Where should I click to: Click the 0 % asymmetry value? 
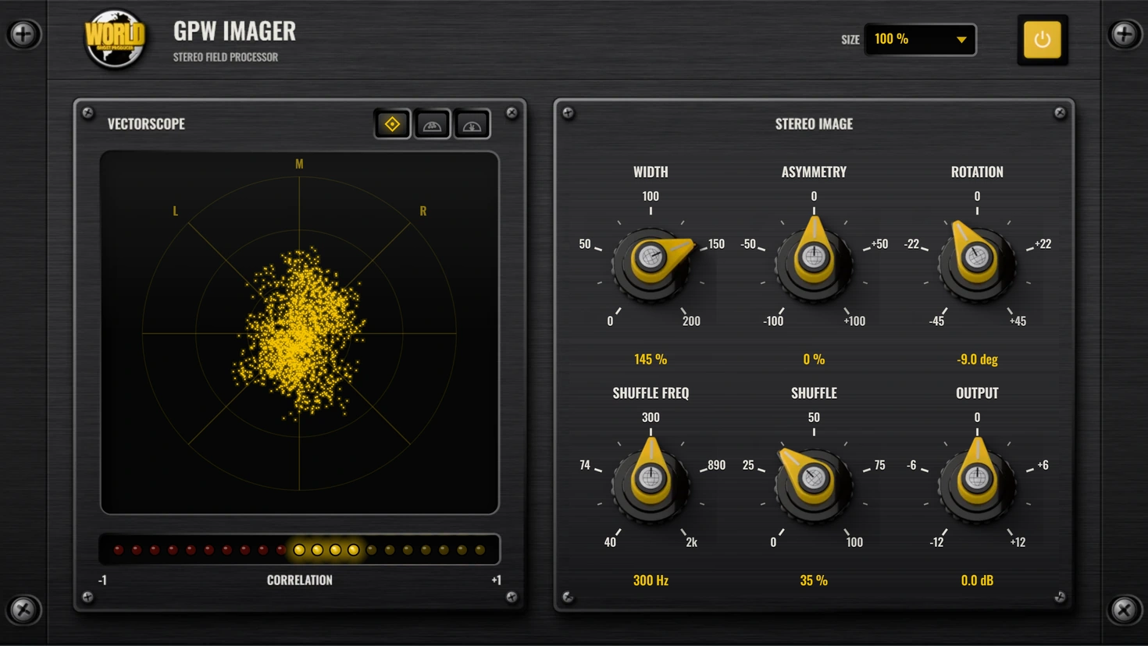[814, 360]
